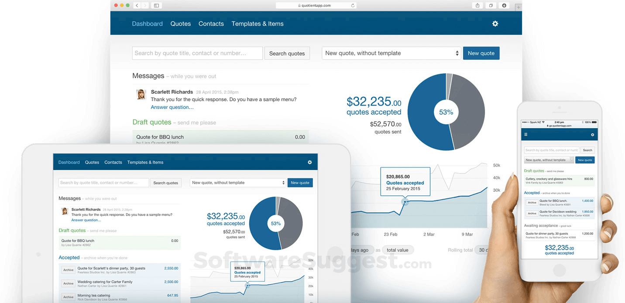Open the settings gear in the dashboard navbar
Screen dimensions: 625x303
pos(495,24)
